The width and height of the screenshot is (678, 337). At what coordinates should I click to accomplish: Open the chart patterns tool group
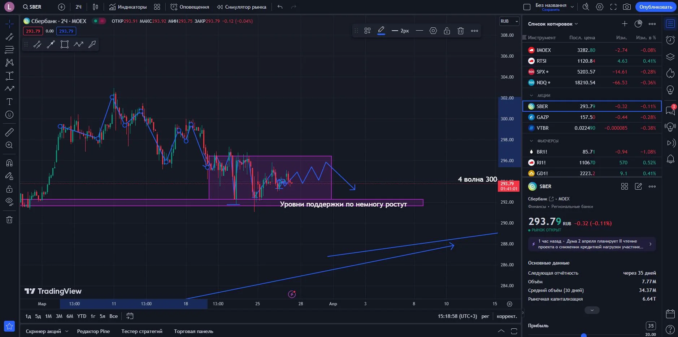point(9,63)
